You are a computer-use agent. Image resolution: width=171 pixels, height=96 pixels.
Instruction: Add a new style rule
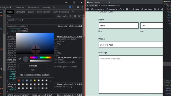pyautogui.click(x=71, y=16)
